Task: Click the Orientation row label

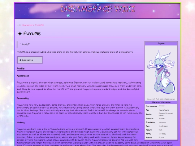Action: point(151,122)
